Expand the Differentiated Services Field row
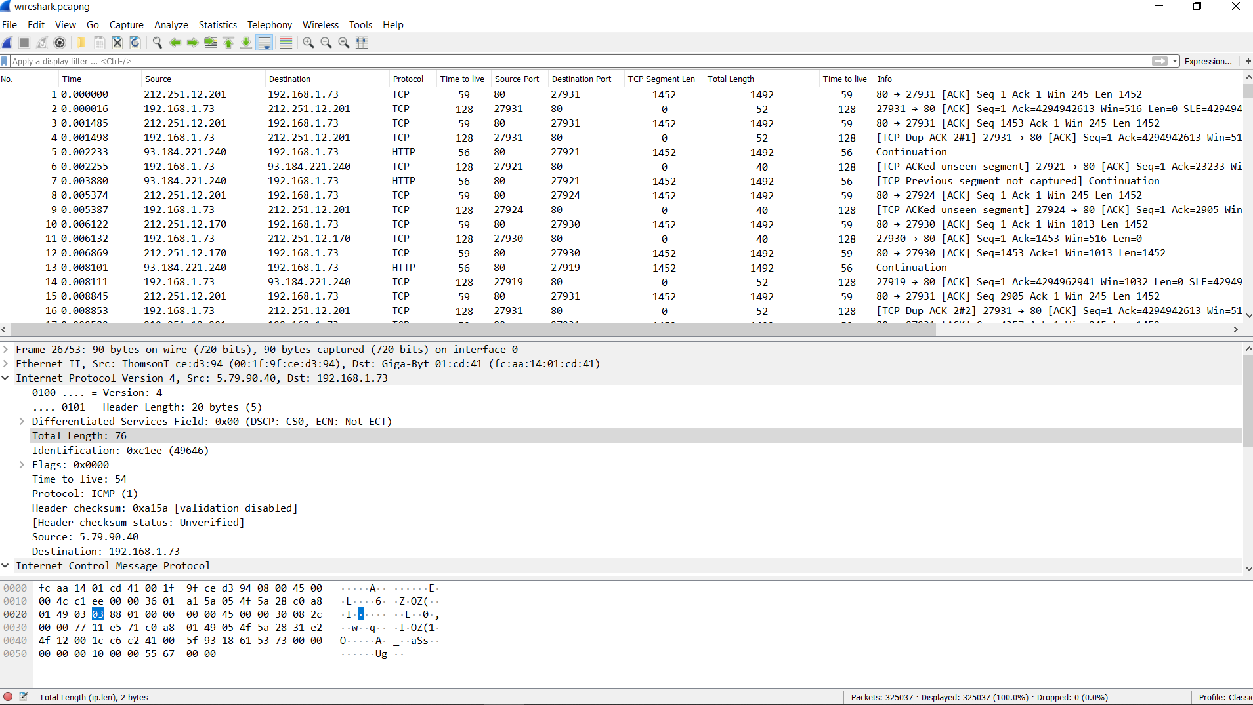 click(x=22, y=422)
